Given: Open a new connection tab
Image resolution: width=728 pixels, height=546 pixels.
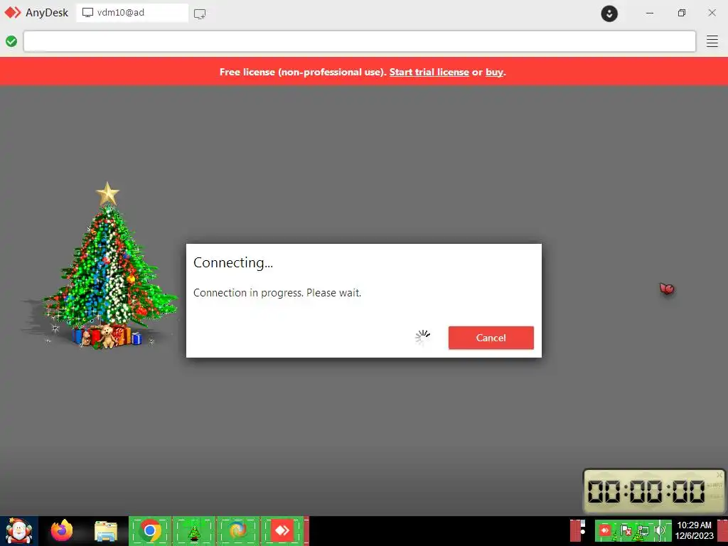Looking at the screenshot, I should click(x=200, y=14).
